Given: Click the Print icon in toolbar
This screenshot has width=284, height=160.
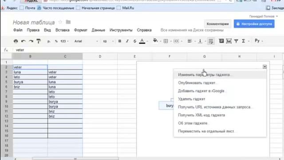Looking at the screenshot, I should pyautogui.click(x=16, y=41).
